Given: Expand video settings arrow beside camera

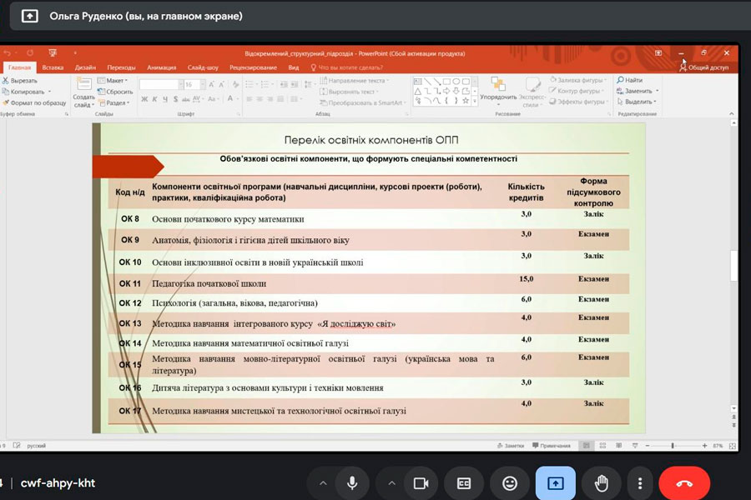Looking at the screenshot, I should click(391, 483).
